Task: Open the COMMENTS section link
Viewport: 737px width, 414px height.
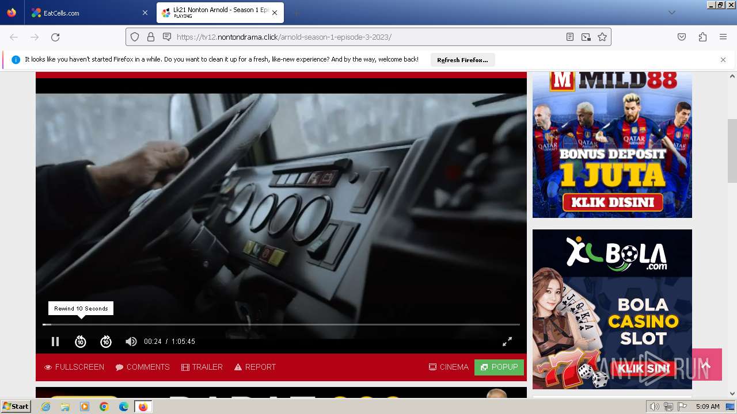Action: 142,367
